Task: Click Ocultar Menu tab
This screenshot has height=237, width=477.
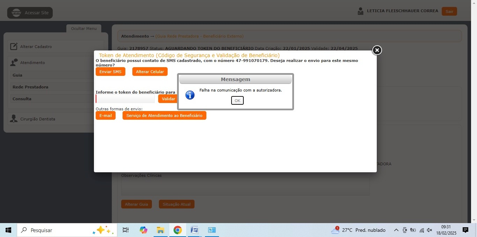Action: pyautogui.click(x=84, y=29)
